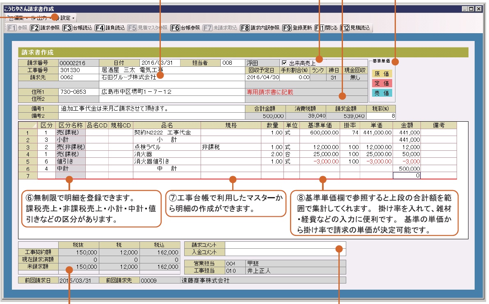Click the 請求コメント input field

[x=285, y=245]
